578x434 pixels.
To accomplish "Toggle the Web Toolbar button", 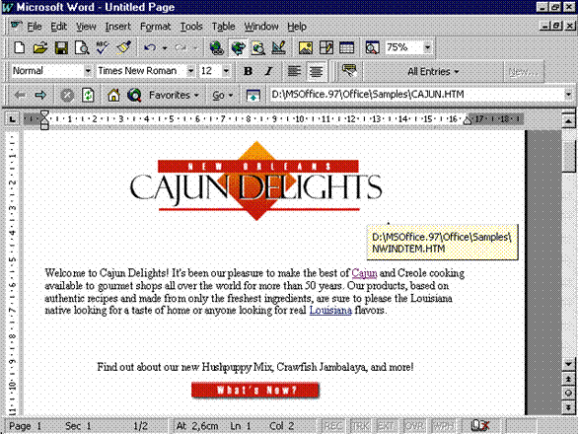I will click(239, 48).
